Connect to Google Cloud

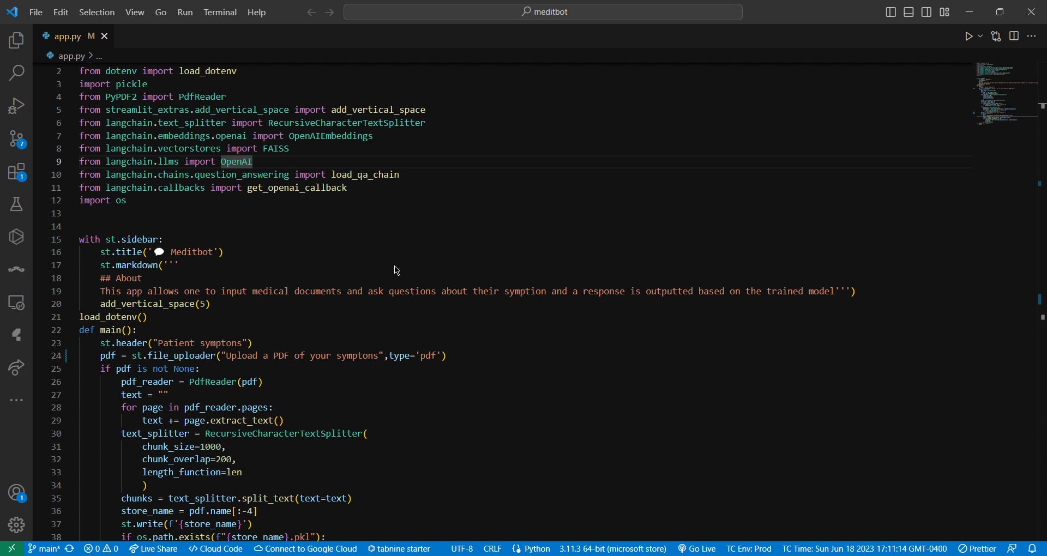pyautogui.click(x=305, y=549)
